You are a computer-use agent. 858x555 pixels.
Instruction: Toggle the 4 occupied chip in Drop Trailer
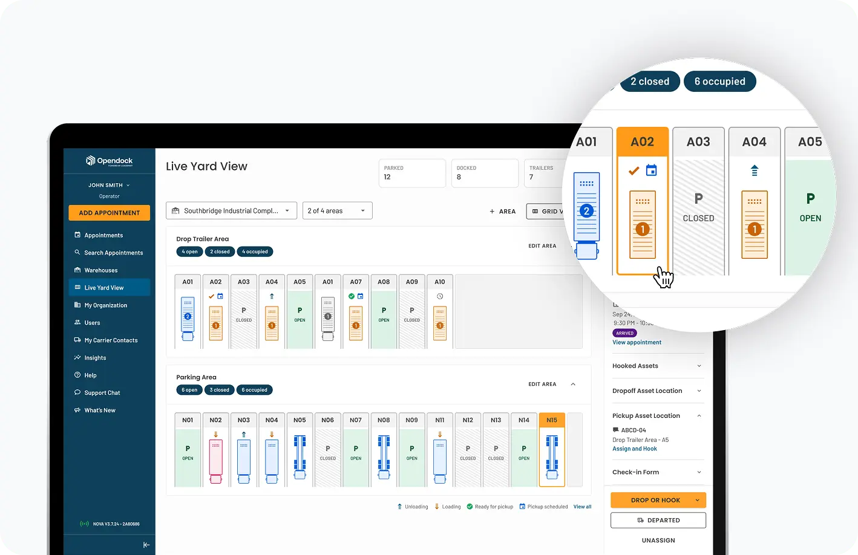click(x=255, y=252)
